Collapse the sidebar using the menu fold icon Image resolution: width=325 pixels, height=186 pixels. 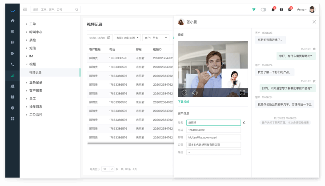[25, 9]
